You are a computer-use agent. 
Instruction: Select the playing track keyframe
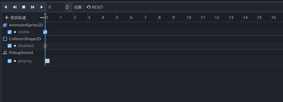(x=47, y=61)
